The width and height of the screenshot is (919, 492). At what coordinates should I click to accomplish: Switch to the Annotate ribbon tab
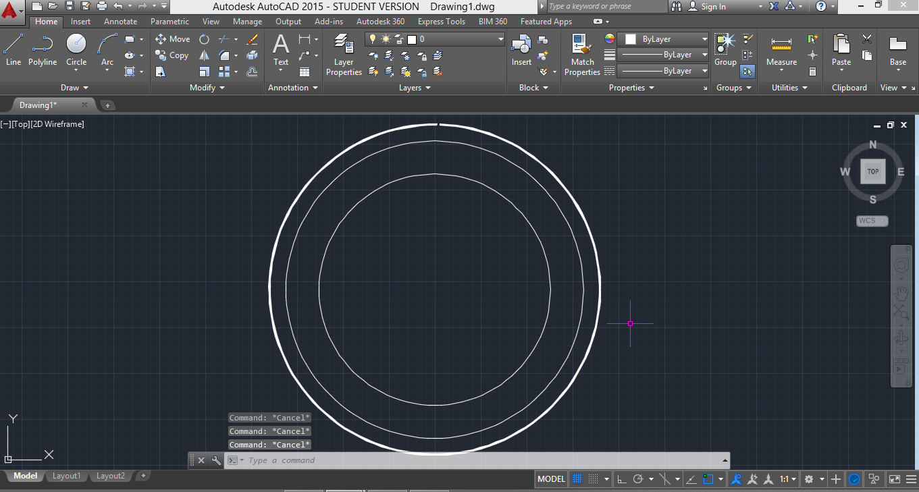120,22
